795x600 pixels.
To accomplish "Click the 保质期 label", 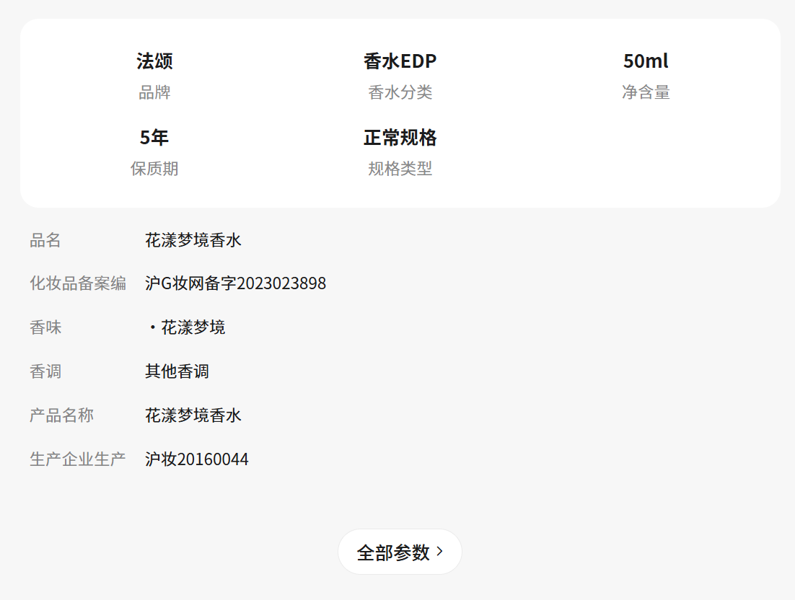I will pyautogui.click(x=154, y=169).
